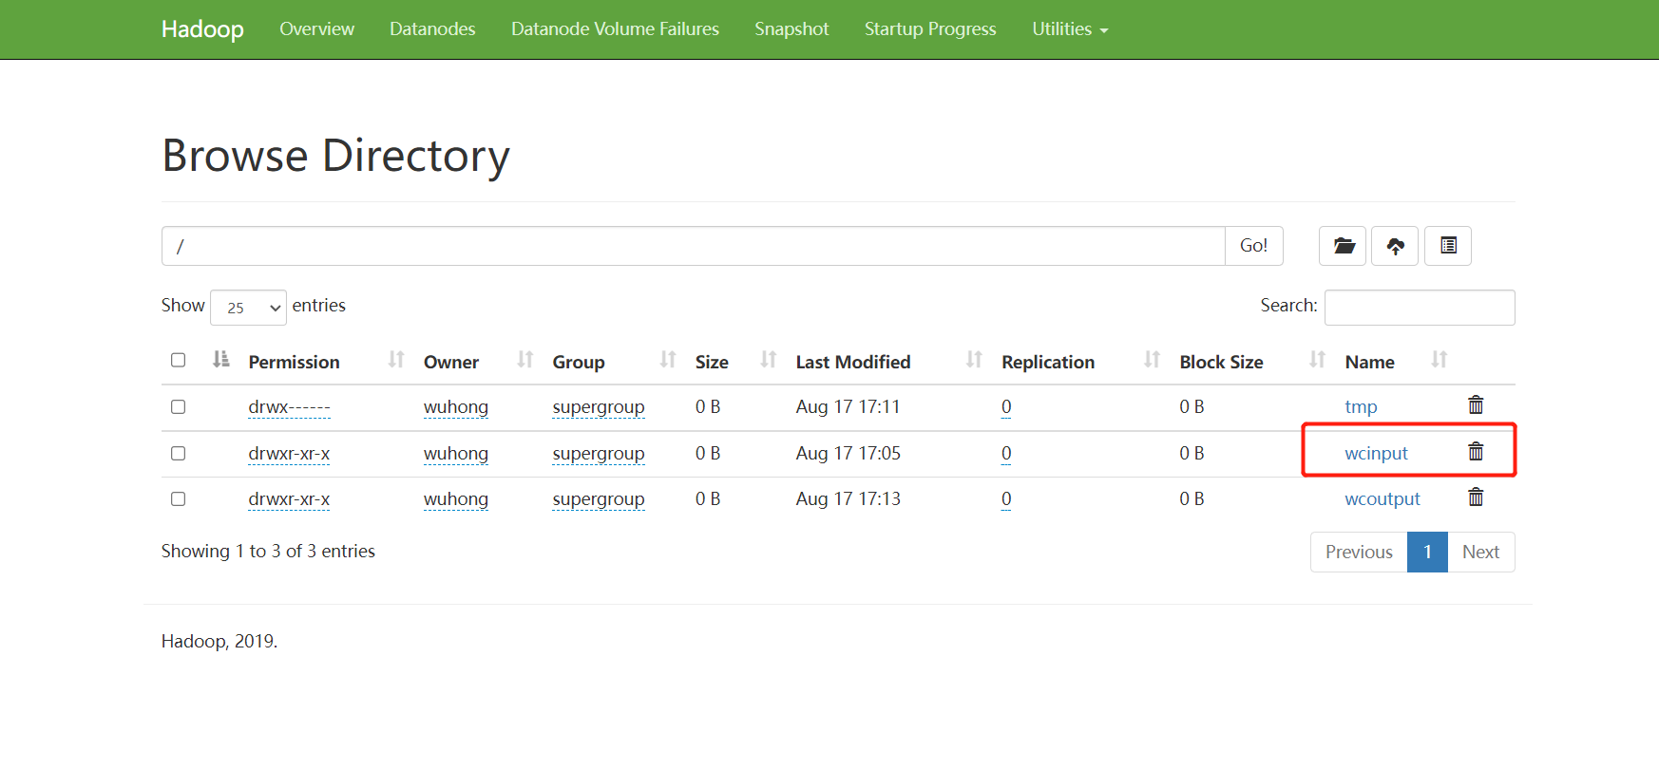Sort by Permission column sort icon
This screenshot has width=1659, height=769.
tap(396, 360)
